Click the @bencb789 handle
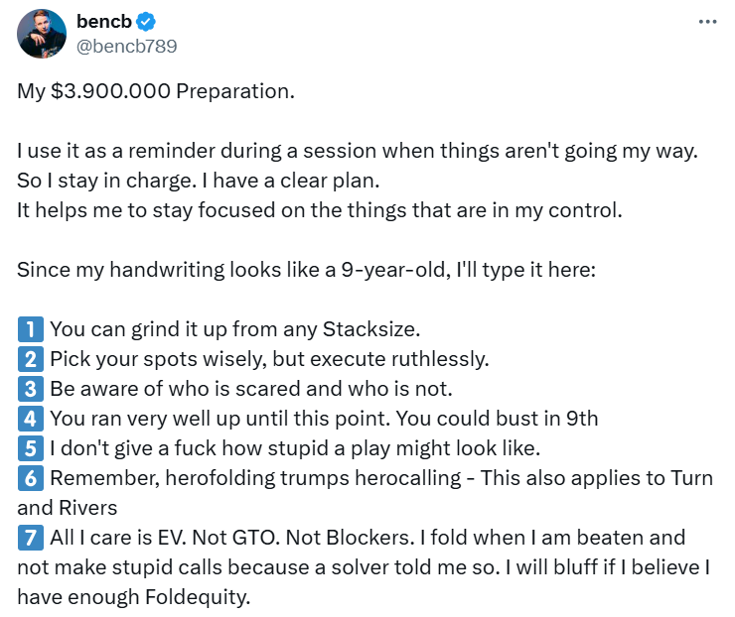Image resolution: width=735 pixels, height=617 pixels. click(x=126, y=46)
